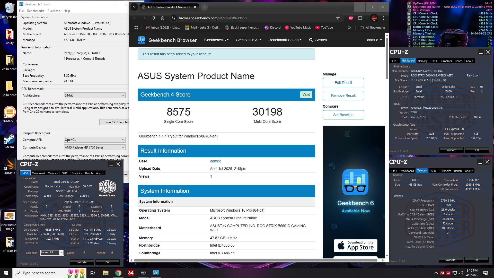The width and height of the screenshot is (494, 278).
Task: Switch to Mainboard tab in bottom-left CPU-Z
Action: coord(38,173)
